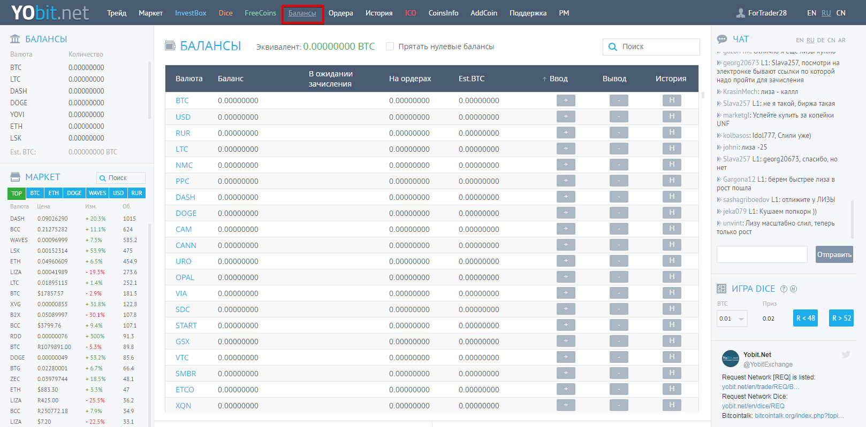Image resolution: width=866 pixels, height=427 pixels.
Task: Toggle the hide zero balances checkbox
Action: pos(390,46)
